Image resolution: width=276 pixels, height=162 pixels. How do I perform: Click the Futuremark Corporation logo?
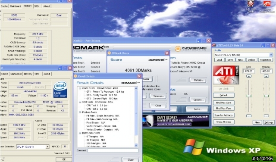pyautogui.click(x=191, y=49)
